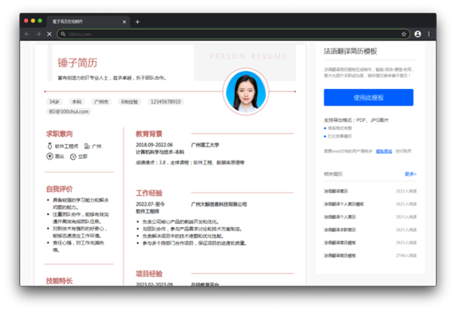
Task: Open the 模板商城 link
Action: (x=384, y=151)
